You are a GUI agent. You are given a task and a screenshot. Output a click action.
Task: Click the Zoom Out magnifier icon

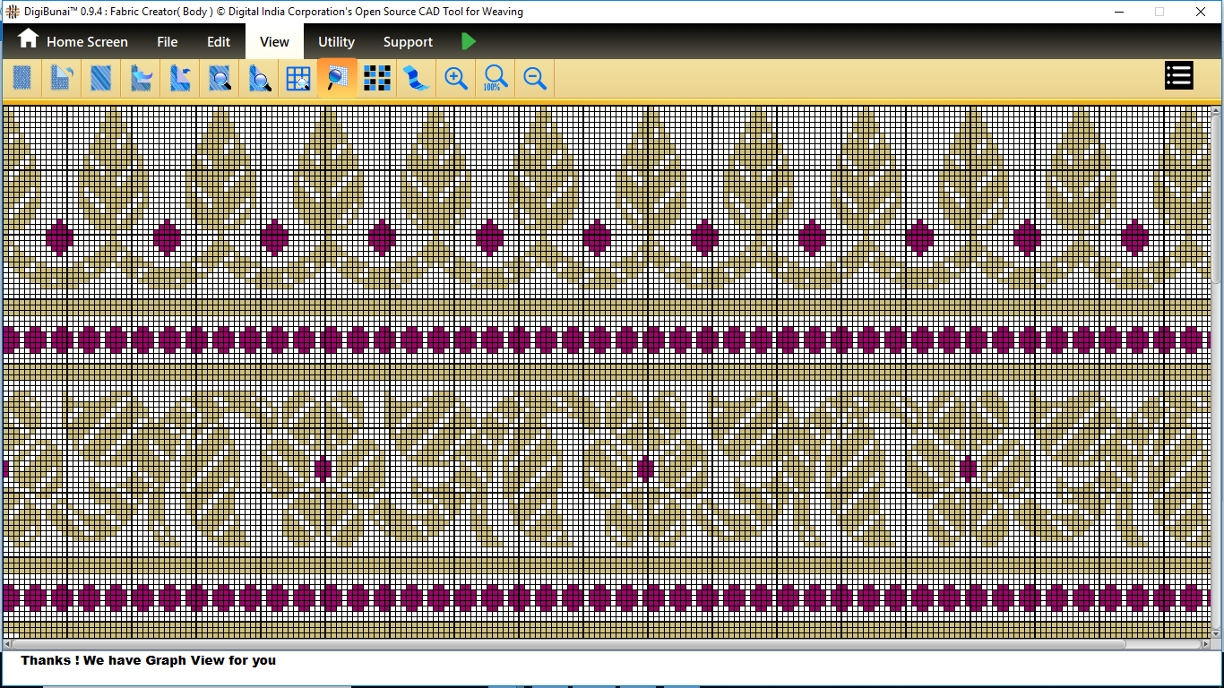(535, 79)
